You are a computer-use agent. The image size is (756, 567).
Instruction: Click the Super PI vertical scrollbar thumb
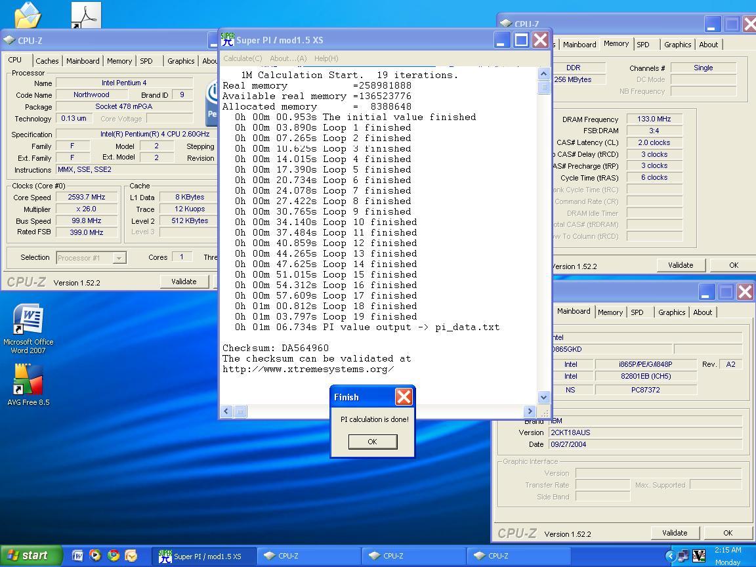click(x=543, y=87)
